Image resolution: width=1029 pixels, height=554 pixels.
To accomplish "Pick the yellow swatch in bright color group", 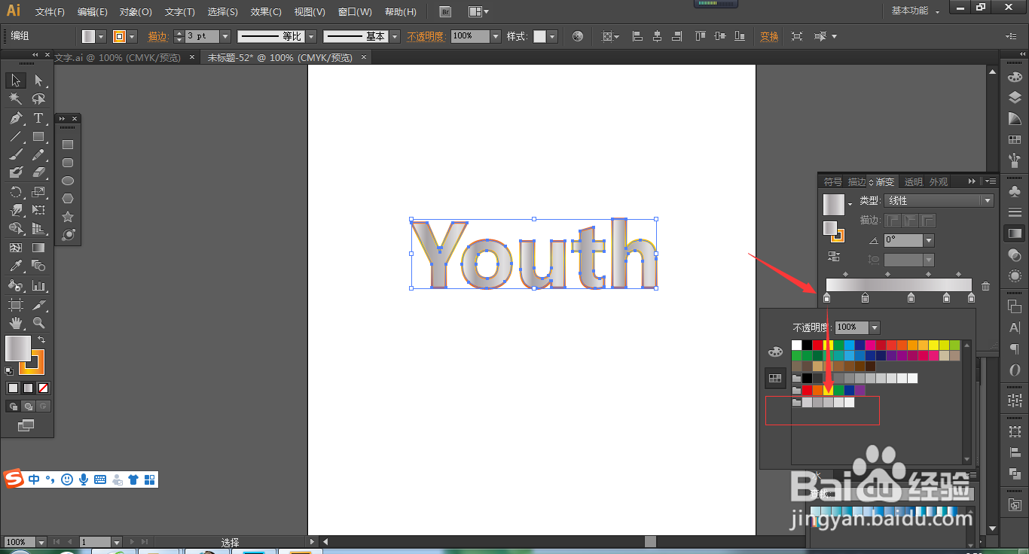I will click(828, 391).
